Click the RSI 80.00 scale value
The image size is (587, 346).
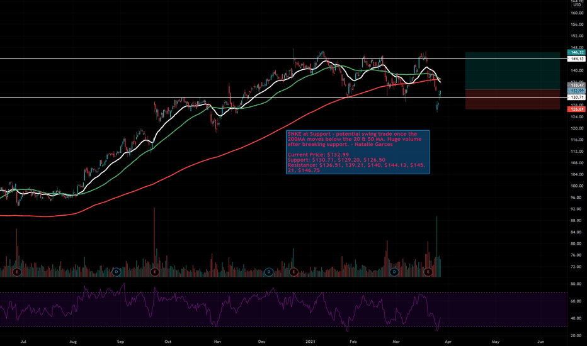tap(576, 284)
